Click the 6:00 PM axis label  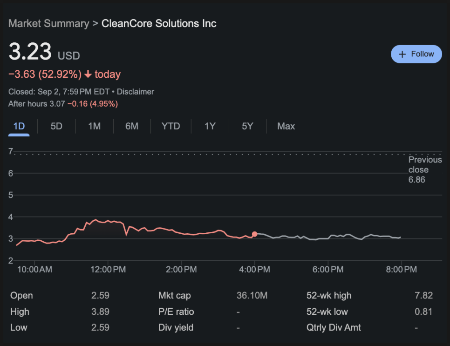[x=328, y=270]
